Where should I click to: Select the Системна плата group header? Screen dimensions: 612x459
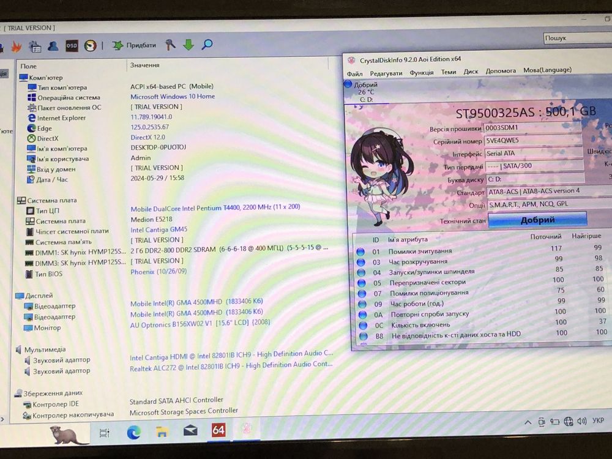coord(47,200)
